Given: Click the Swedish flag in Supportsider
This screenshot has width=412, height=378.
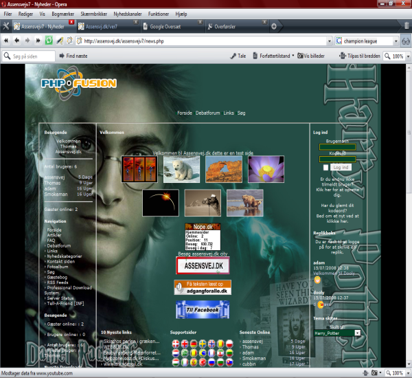Looking at the screenshot, I should (x=203, y=344).
